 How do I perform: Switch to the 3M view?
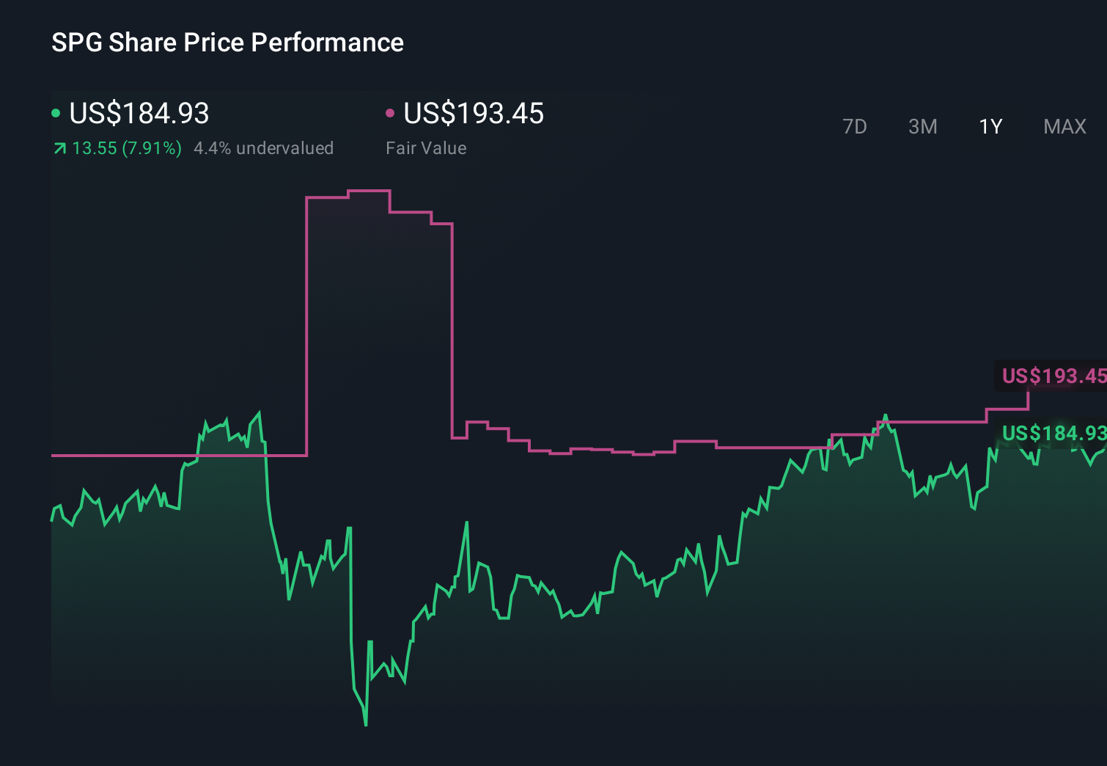922,126
